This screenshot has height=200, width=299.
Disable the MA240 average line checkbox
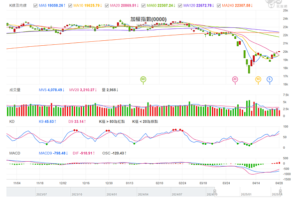219,5
